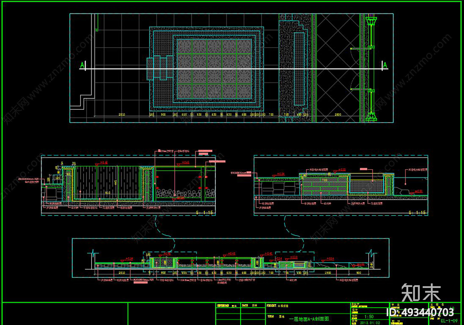This screenshot has height=325, width=464.
Task: Click the S: 1:15 label of right detail
Action: (x=417, y=213)
